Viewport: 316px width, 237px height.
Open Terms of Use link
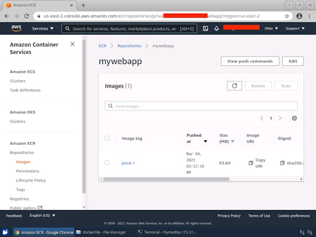(259, 216)
